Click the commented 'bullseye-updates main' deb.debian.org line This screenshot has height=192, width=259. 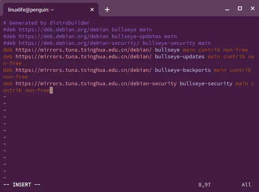90,36
